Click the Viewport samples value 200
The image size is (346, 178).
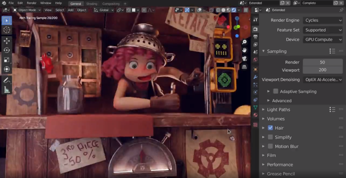(322, 70)
